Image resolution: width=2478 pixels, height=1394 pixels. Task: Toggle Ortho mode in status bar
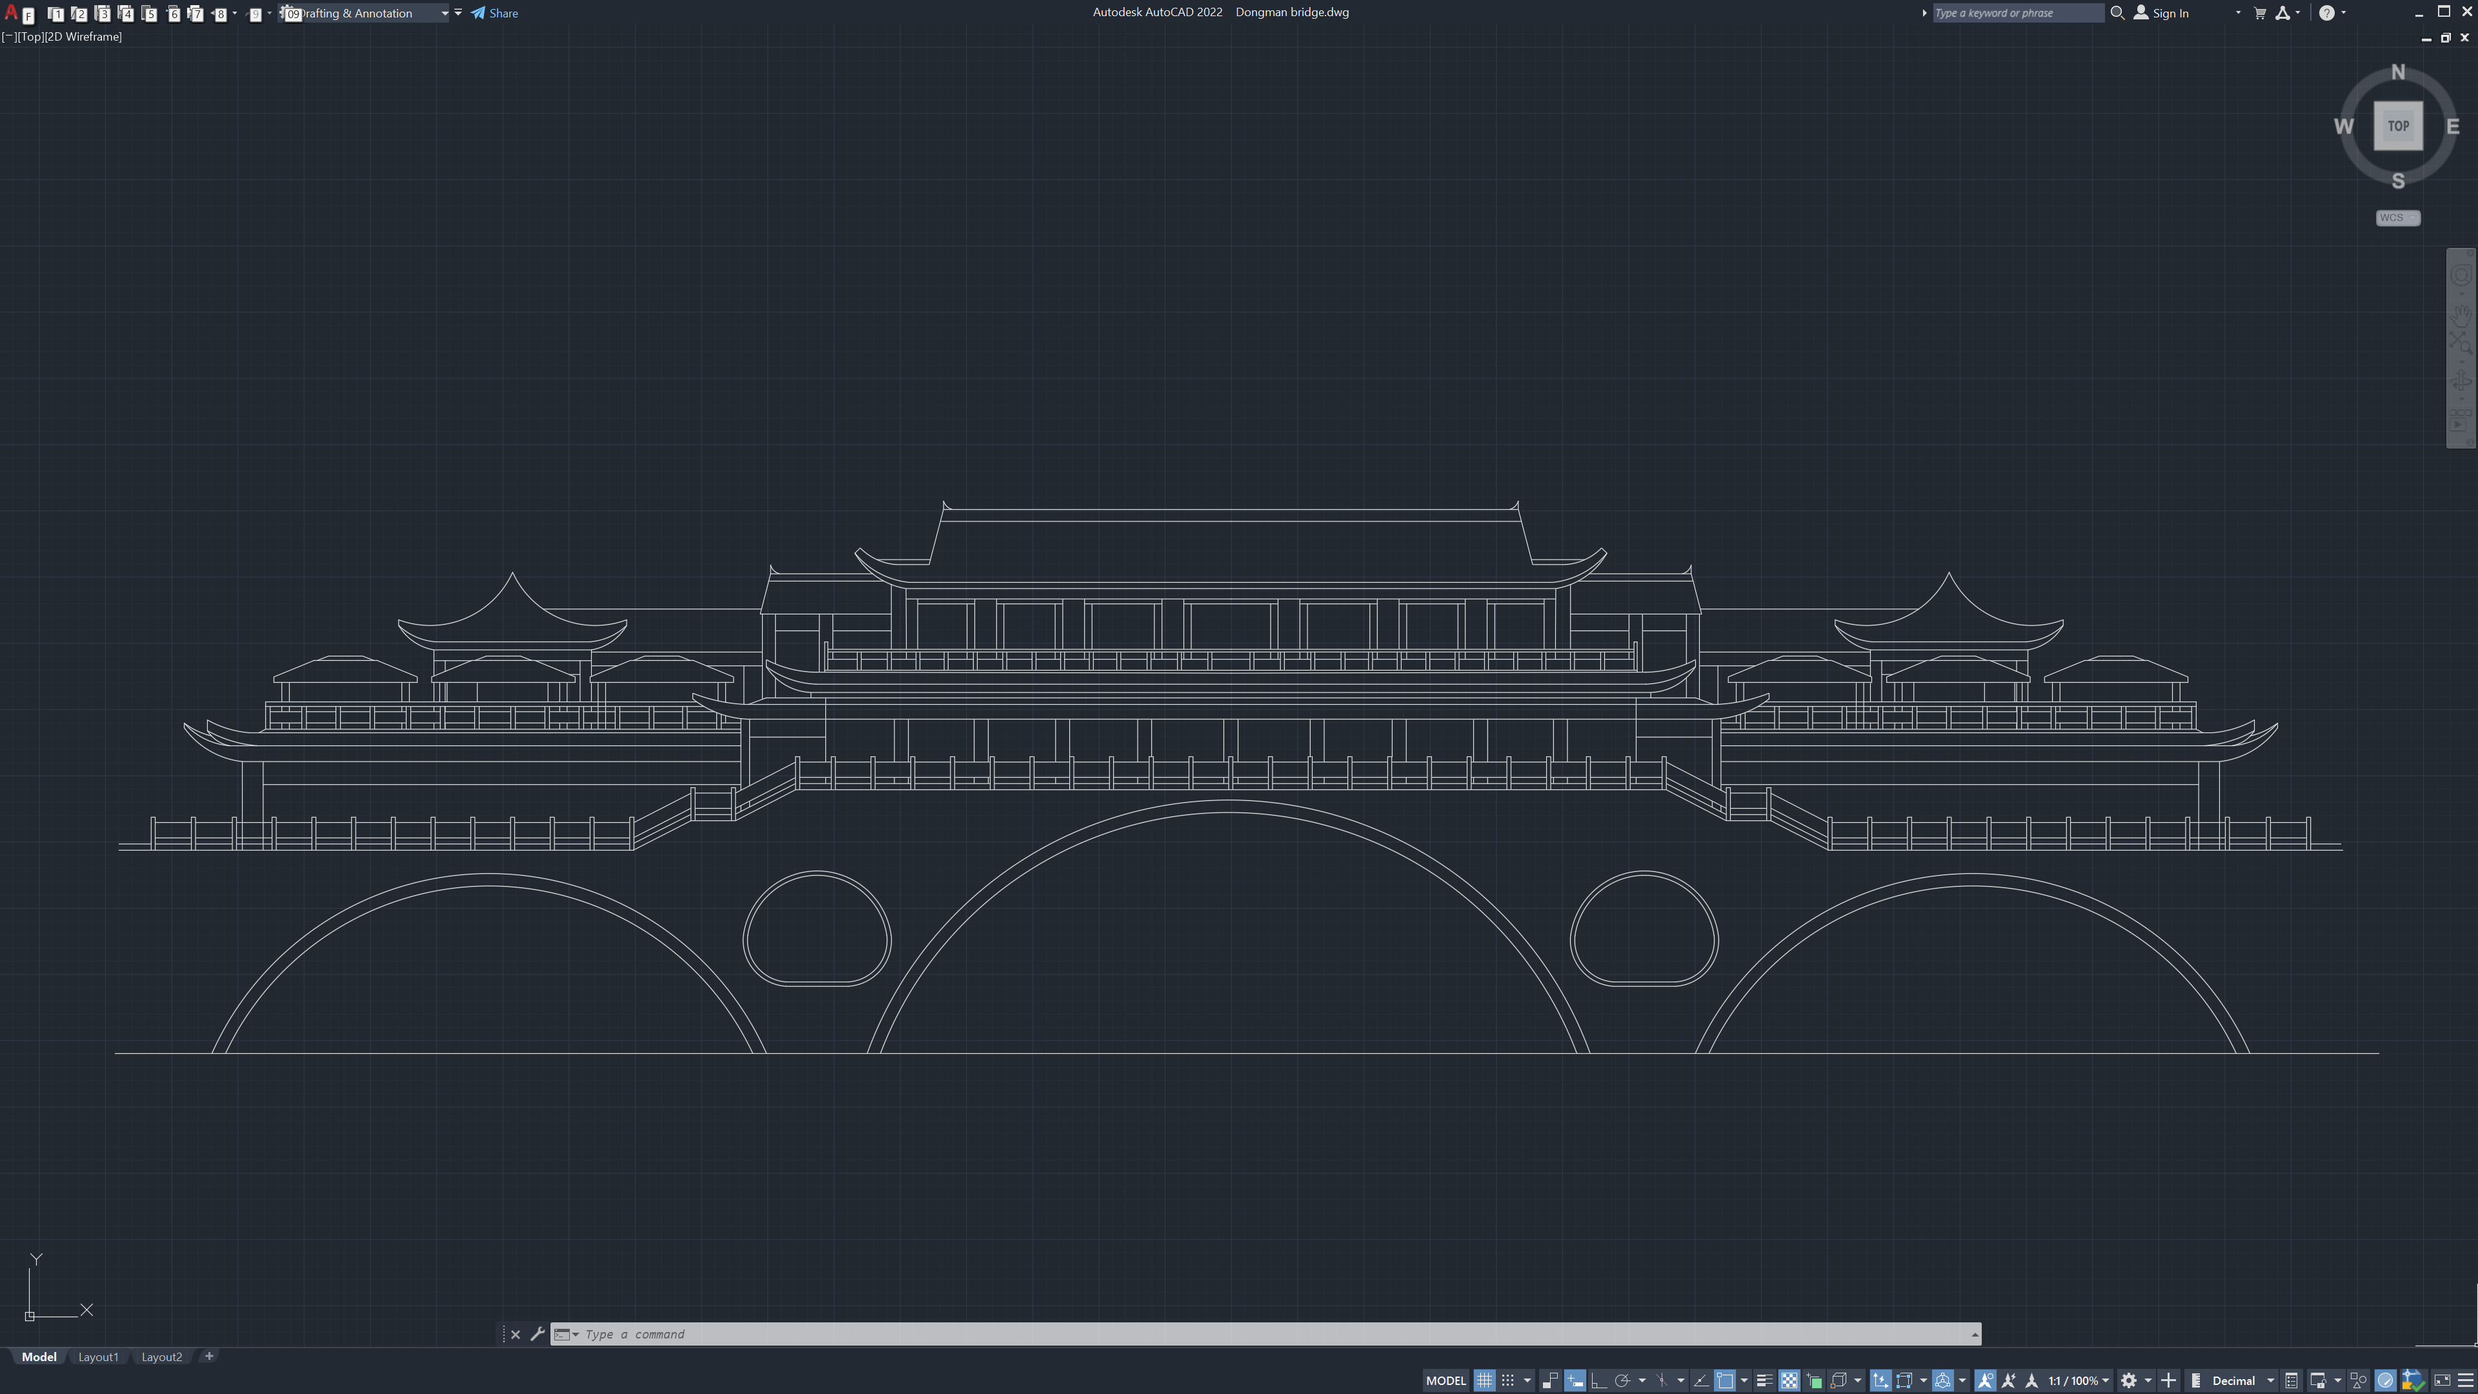pyautogui.click(x=1599, y=1380)
